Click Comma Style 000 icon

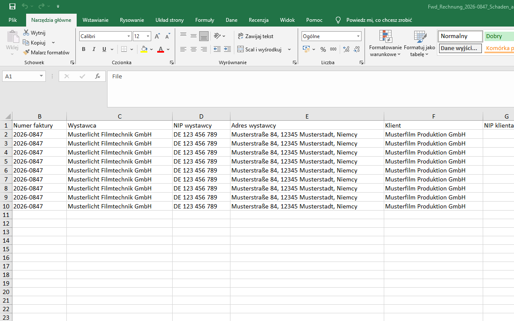click(x=333, y=49)
